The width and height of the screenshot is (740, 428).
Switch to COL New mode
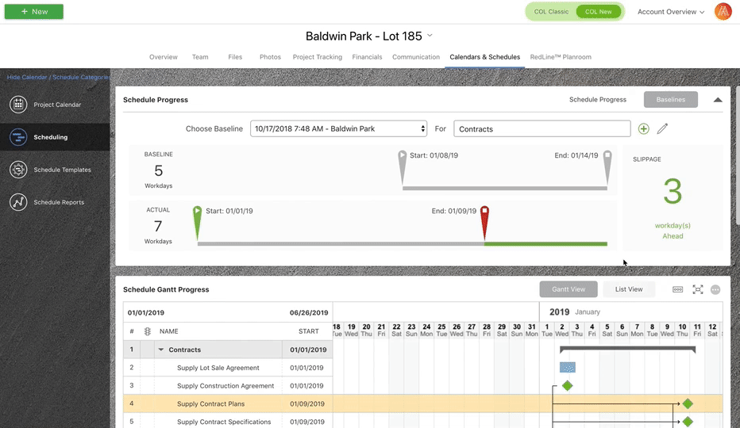click(x=599, y=12)
